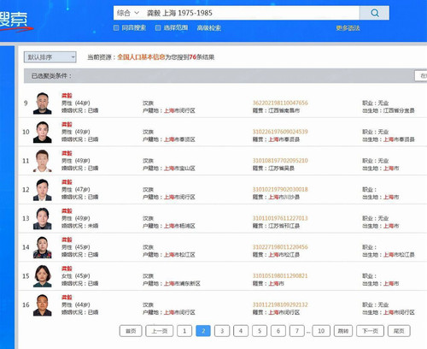Open photo thumbnail of result row 9
The image size is (427, 349).
[x=43, y=104]
